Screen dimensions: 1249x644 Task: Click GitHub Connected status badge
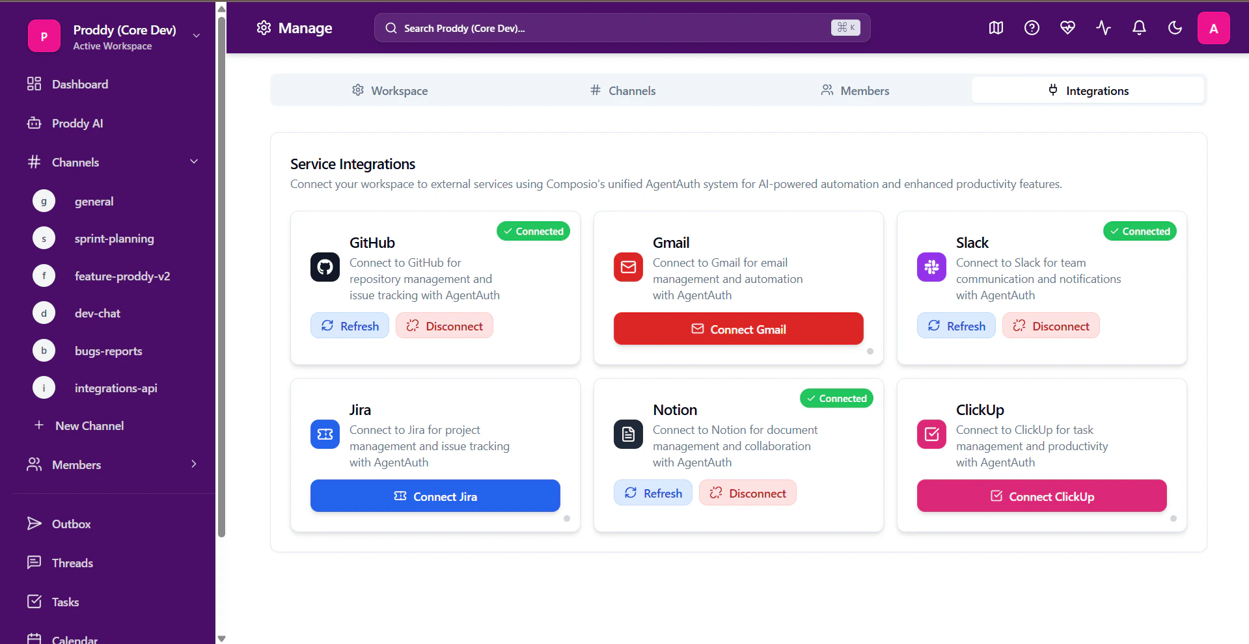(533, 231)
